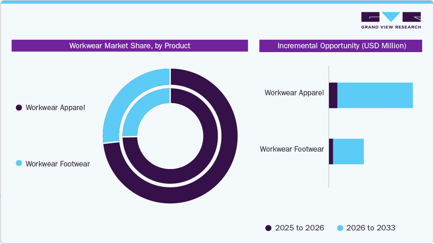
Task: Click the Workwear Footwear bar label
Action: pos(292,149)
